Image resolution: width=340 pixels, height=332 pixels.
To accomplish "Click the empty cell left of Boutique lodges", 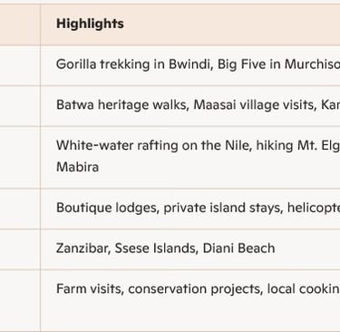I will 20,209.
